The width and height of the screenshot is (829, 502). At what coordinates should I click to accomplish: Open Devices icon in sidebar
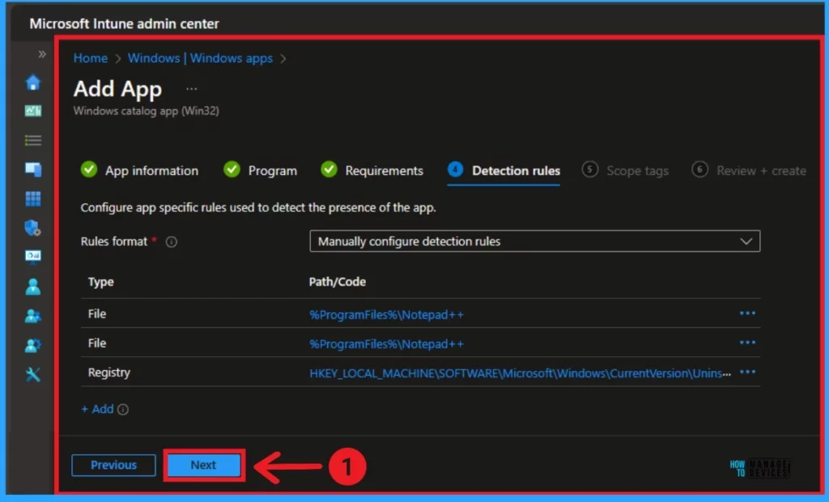32,169
